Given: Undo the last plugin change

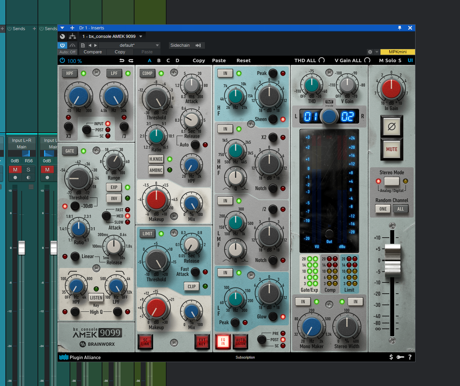Looking at the screenshot, I should click(x=122, y=60).
